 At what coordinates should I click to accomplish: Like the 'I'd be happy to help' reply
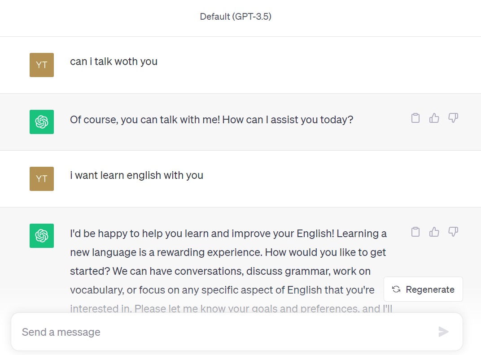(x=434, y=232)
